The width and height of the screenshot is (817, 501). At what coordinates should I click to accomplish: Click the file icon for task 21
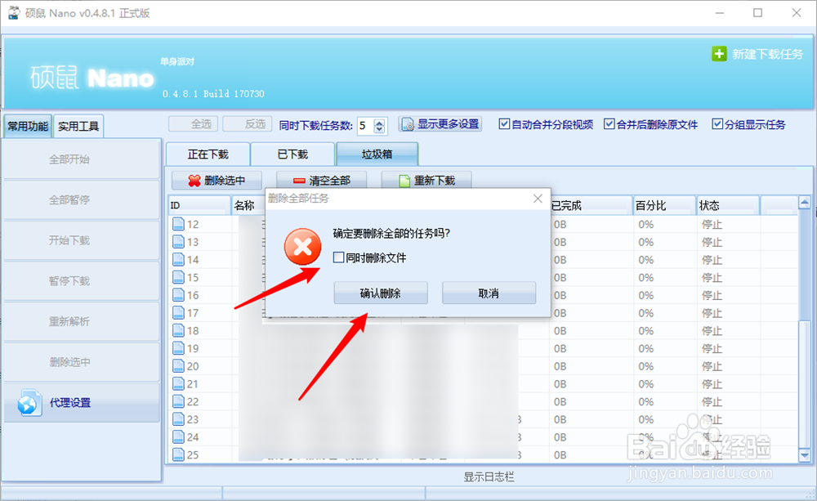coord(178,383)
